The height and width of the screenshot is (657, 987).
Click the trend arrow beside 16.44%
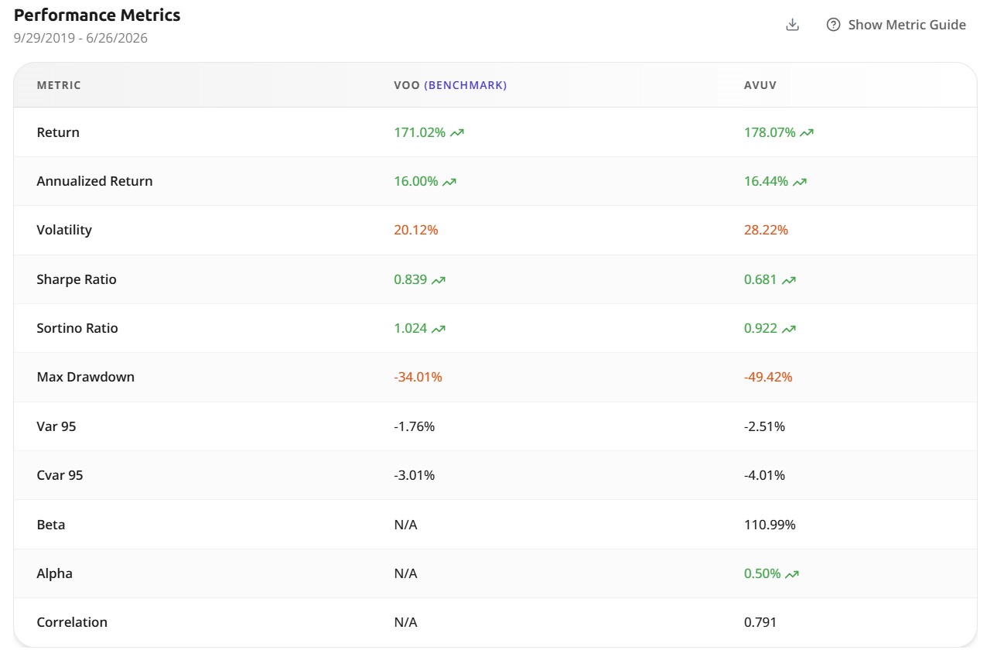point(800,182)
